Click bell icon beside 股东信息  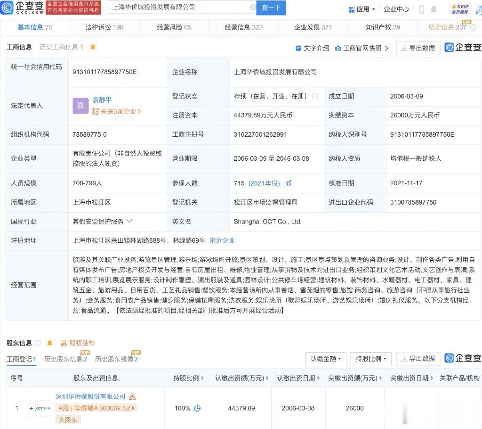[x=50, y=343]
